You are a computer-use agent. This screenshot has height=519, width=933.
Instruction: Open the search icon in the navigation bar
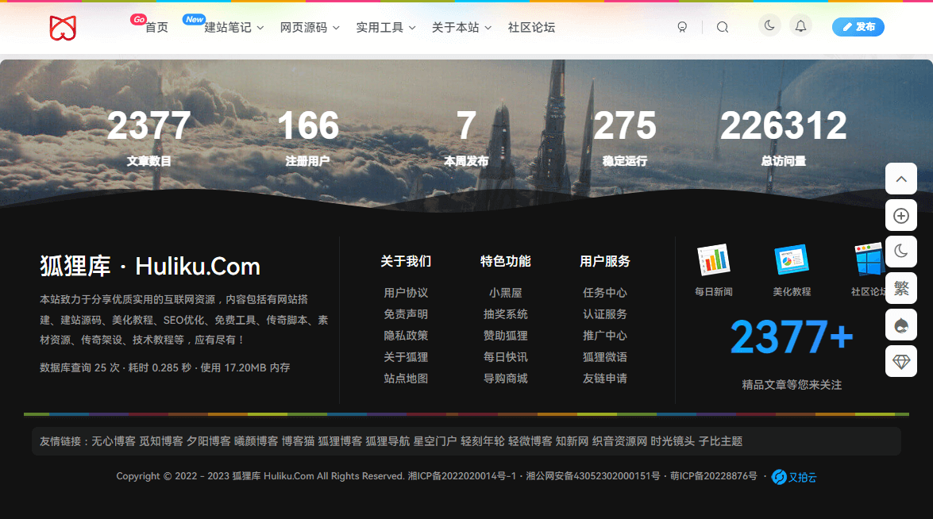click(x=722, y=26)
